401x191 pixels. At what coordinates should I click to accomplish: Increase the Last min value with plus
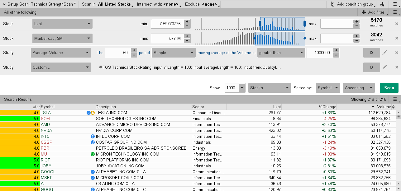(187, 21)
